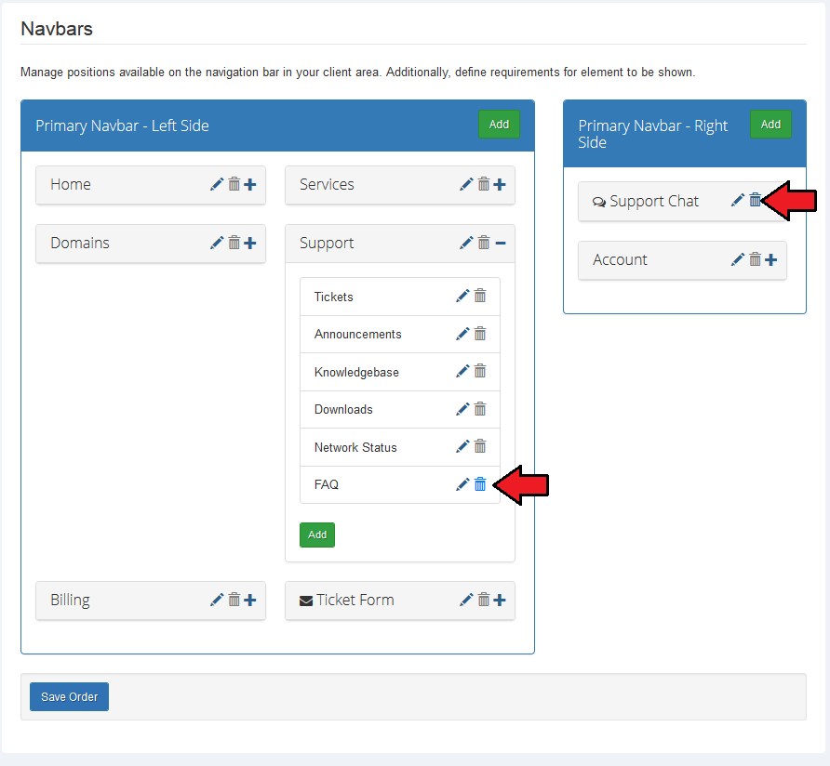Select the FAQ row label
This screenshot has height=766, width=830.
tap(327, 484)
